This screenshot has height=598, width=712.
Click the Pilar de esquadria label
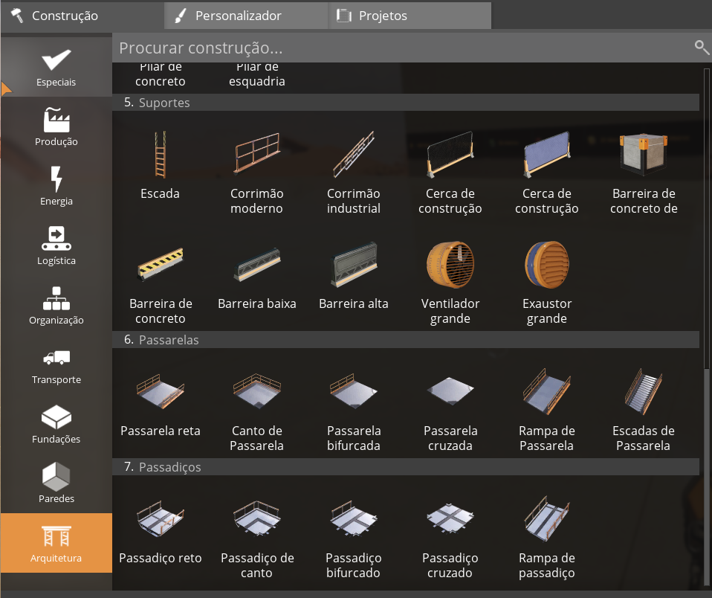(257, 74)
